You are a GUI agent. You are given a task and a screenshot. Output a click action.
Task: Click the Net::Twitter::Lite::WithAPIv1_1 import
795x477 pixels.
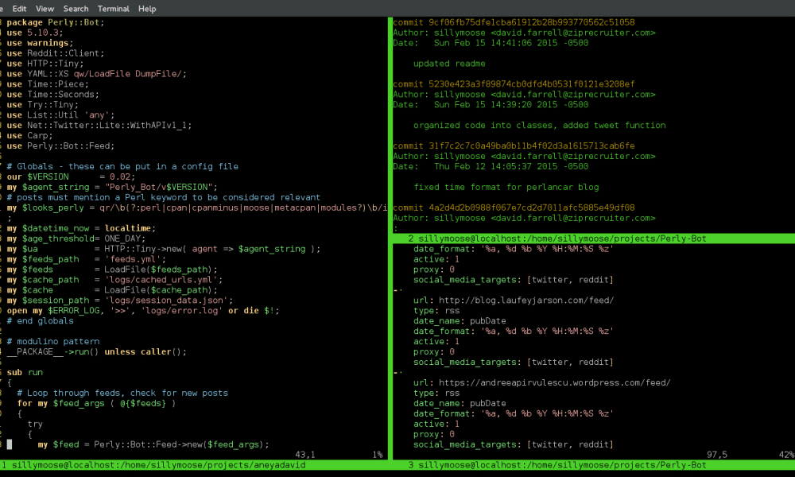point(99,125)
